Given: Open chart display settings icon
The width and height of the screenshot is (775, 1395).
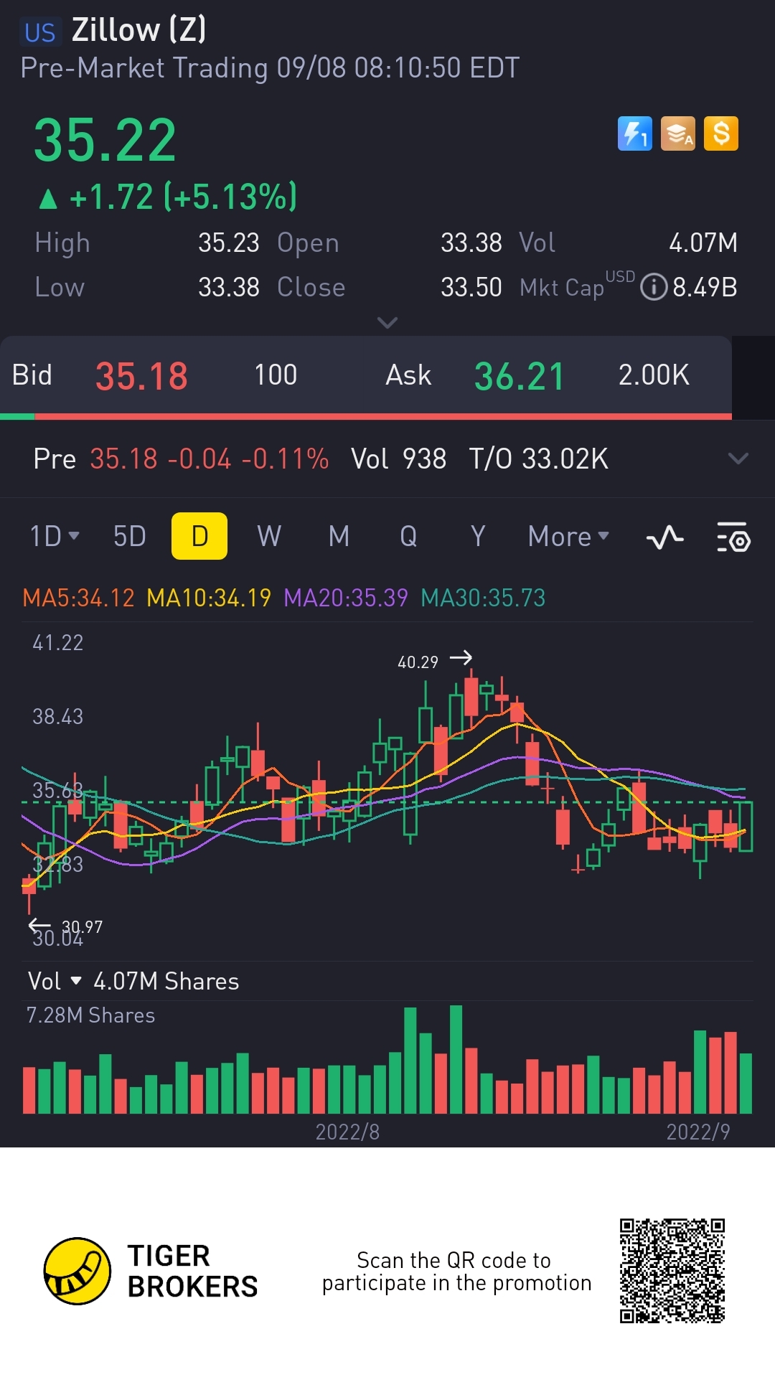Looking at the screenshot, I should [x=733, y=537].
